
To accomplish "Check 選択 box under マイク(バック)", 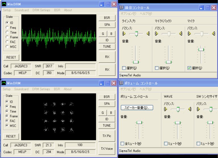I will pyautogui.click(x=157, y=68).
